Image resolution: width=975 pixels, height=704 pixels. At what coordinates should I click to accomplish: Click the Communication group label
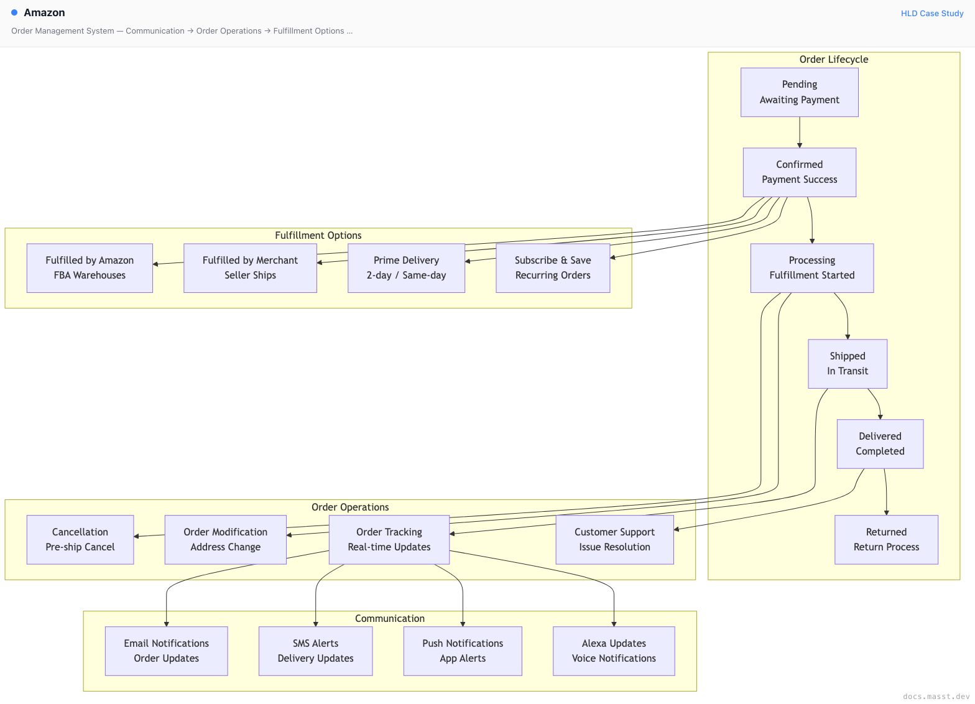pos(390,619)
